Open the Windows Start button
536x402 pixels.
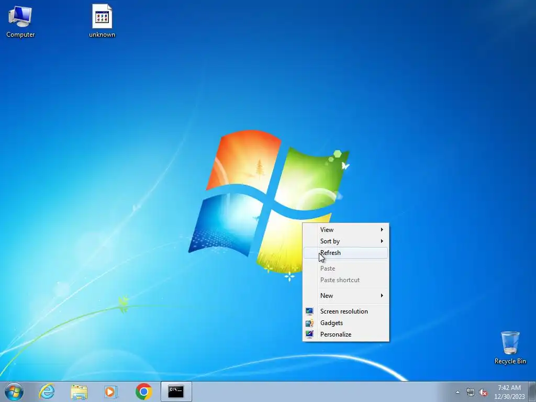coord(14,392)
